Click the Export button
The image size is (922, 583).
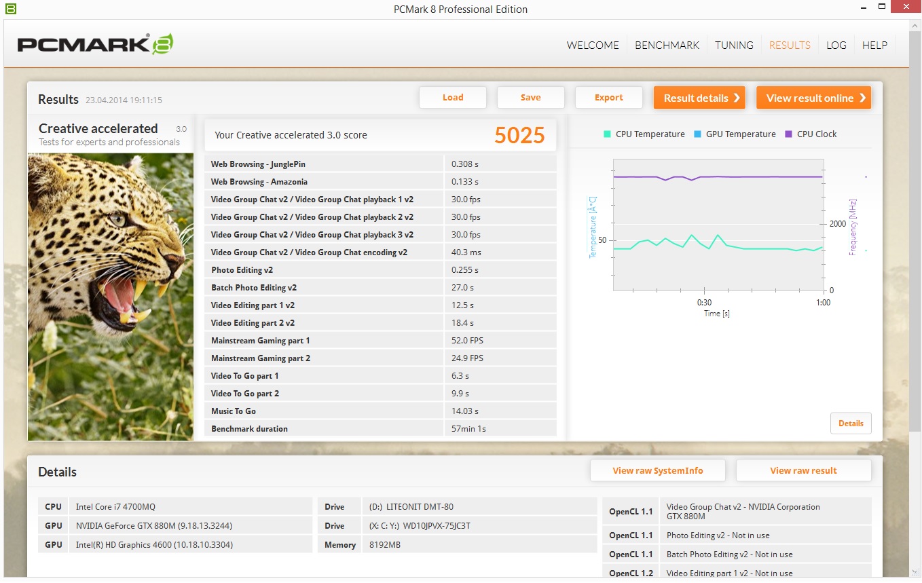pyautogui.click(x=609, y=98)
